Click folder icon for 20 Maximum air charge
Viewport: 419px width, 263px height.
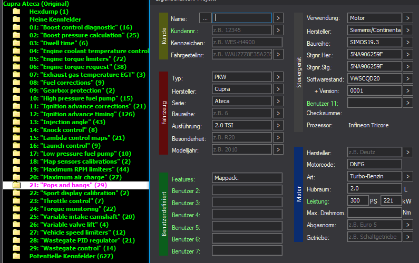(x=16, y=177)
